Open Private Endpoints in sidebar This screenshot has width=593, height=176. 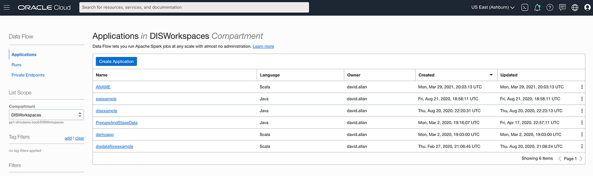click(28, 75)
